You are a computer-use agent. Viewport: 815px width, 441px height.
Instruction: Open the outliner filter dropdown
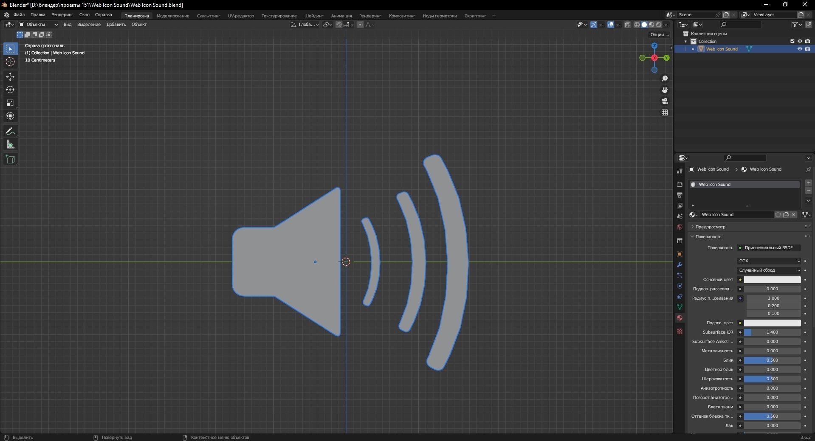pos(797,25)
